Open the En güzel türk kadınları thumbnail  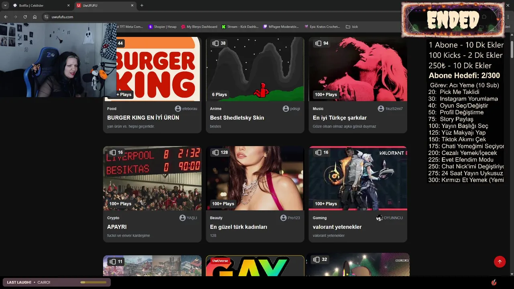(255, 178)
